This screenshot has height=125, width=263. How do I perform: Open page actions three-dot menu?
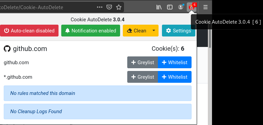tap(100, 7)
